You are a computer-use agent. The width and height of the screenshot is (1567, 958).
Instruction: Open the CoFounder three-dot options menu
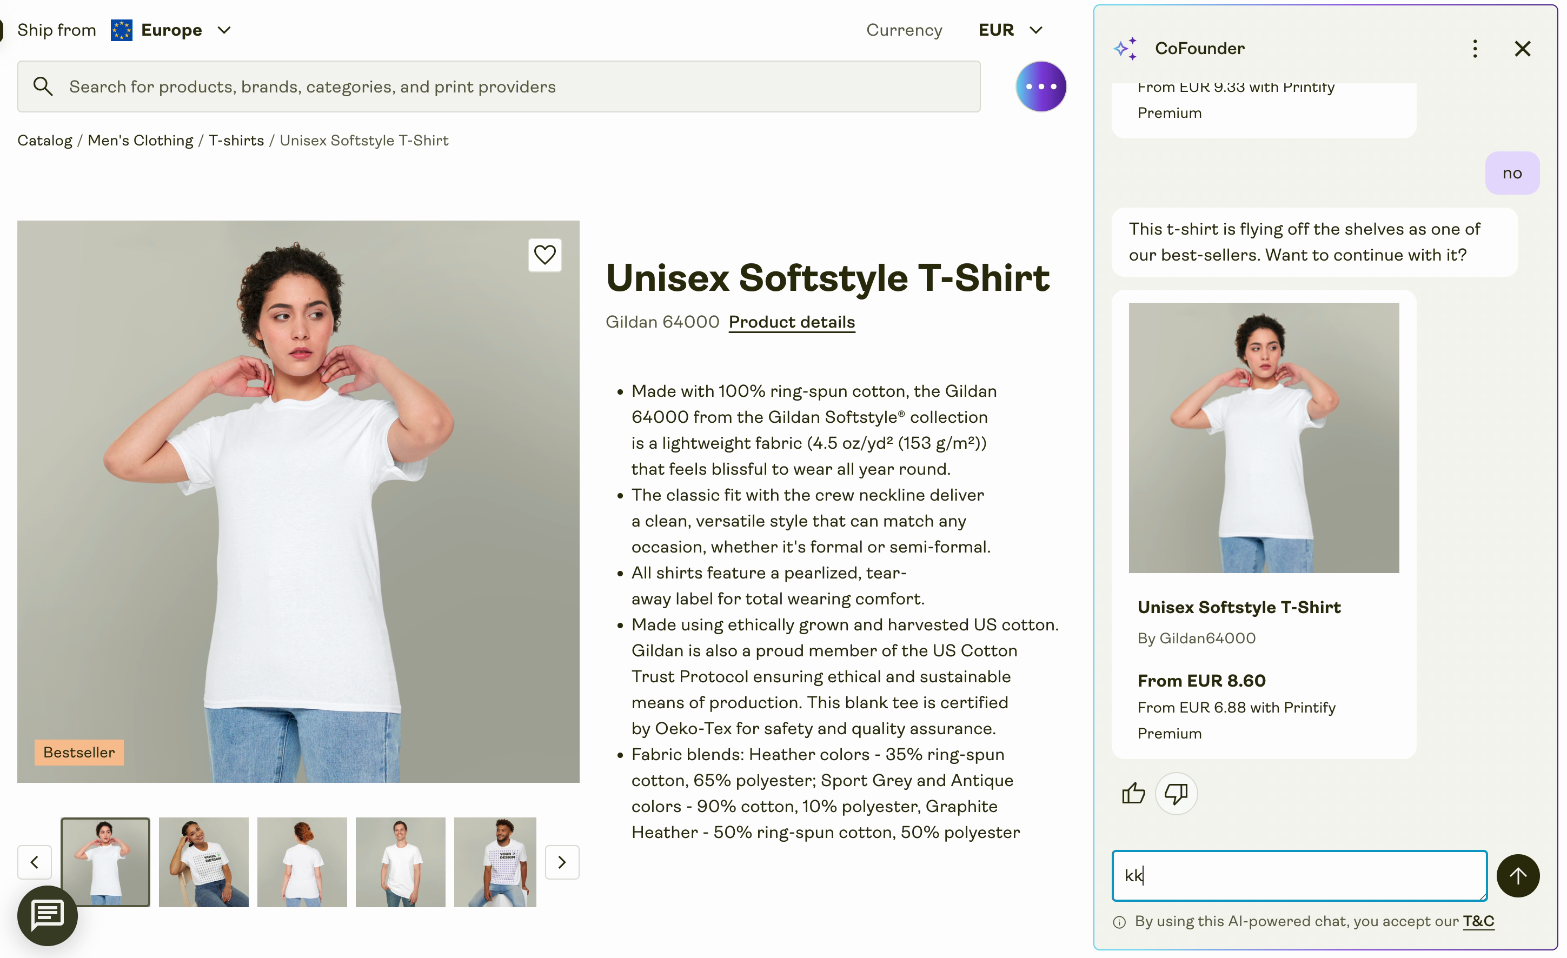[x=1475, y=48]
